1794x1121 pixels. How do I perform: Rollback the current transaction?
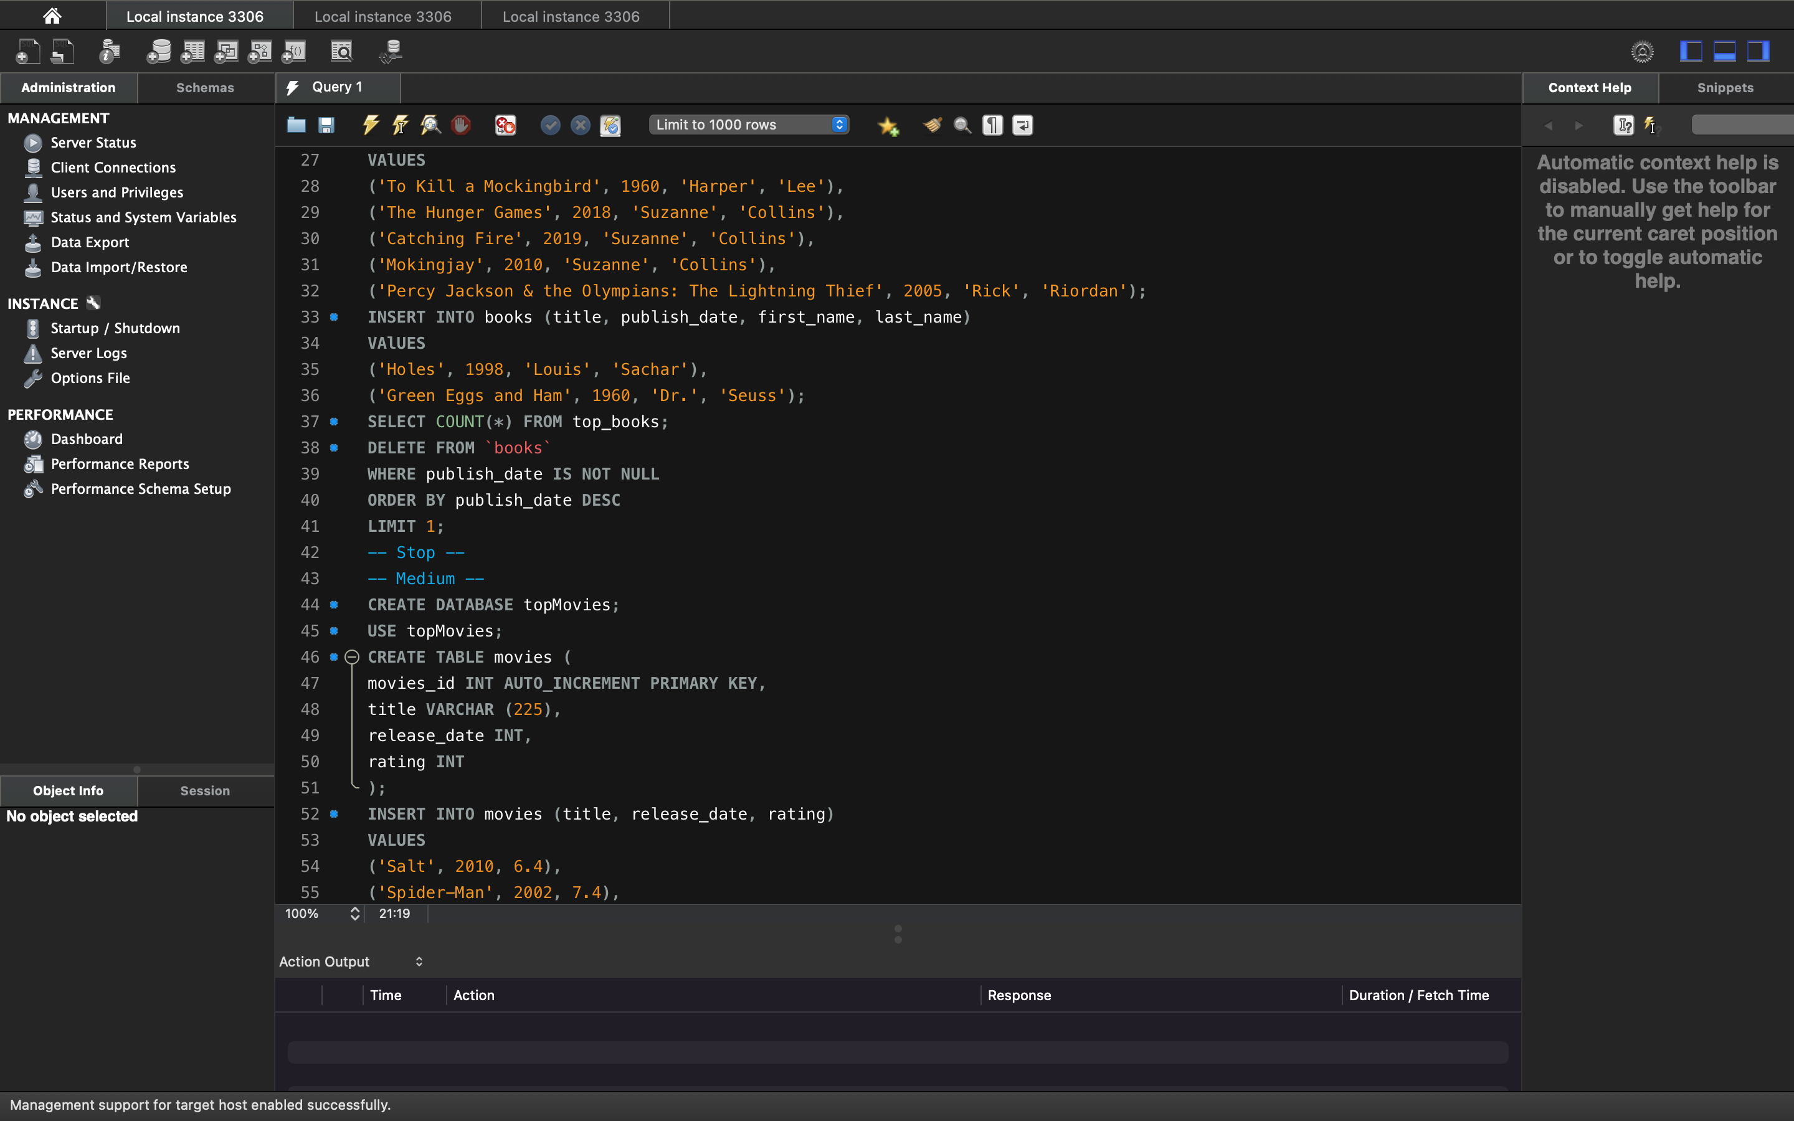pos(580,125)
